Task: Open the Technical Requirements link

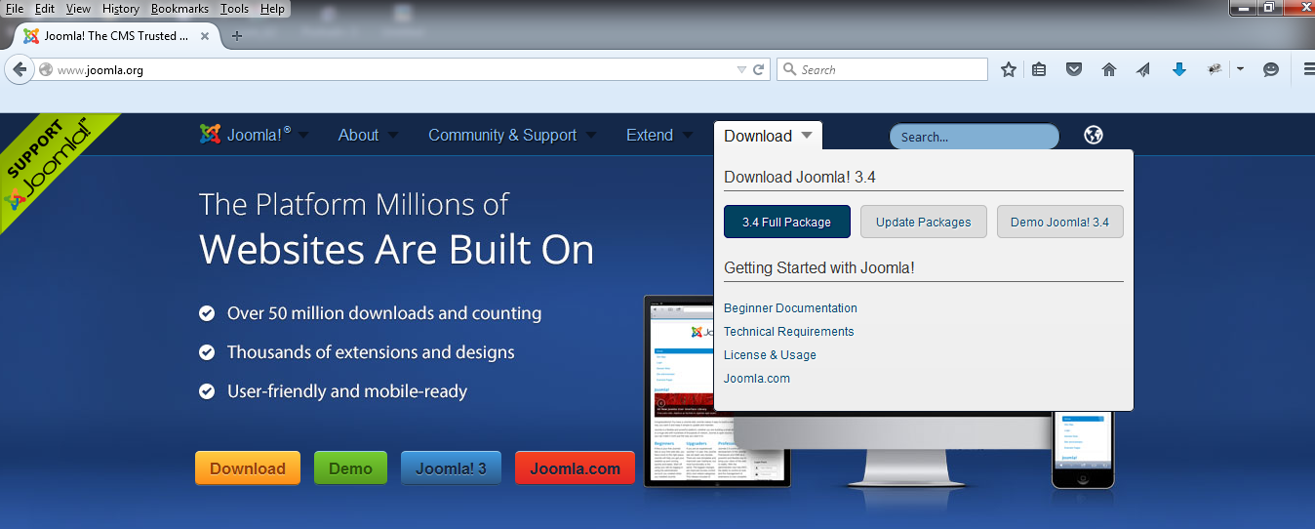Action: (x=789, y=331)
